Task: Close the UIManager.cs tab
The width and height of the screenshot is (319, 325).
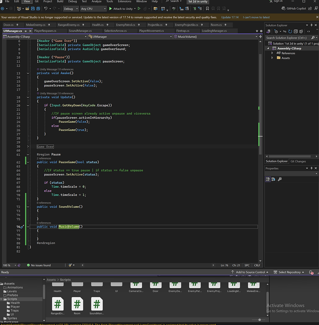Action: 30,31
